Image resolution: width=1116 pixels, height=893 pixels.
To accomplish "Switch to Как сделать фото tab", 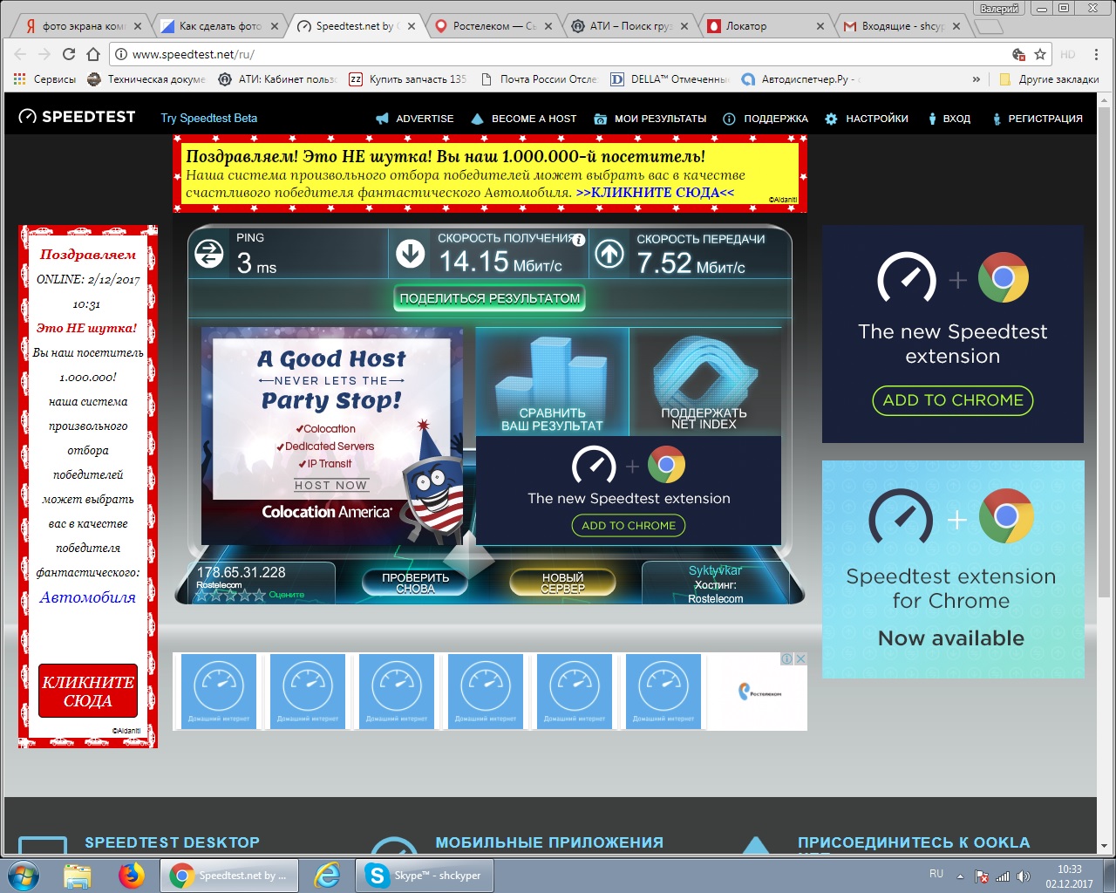I will pos(220,26).
